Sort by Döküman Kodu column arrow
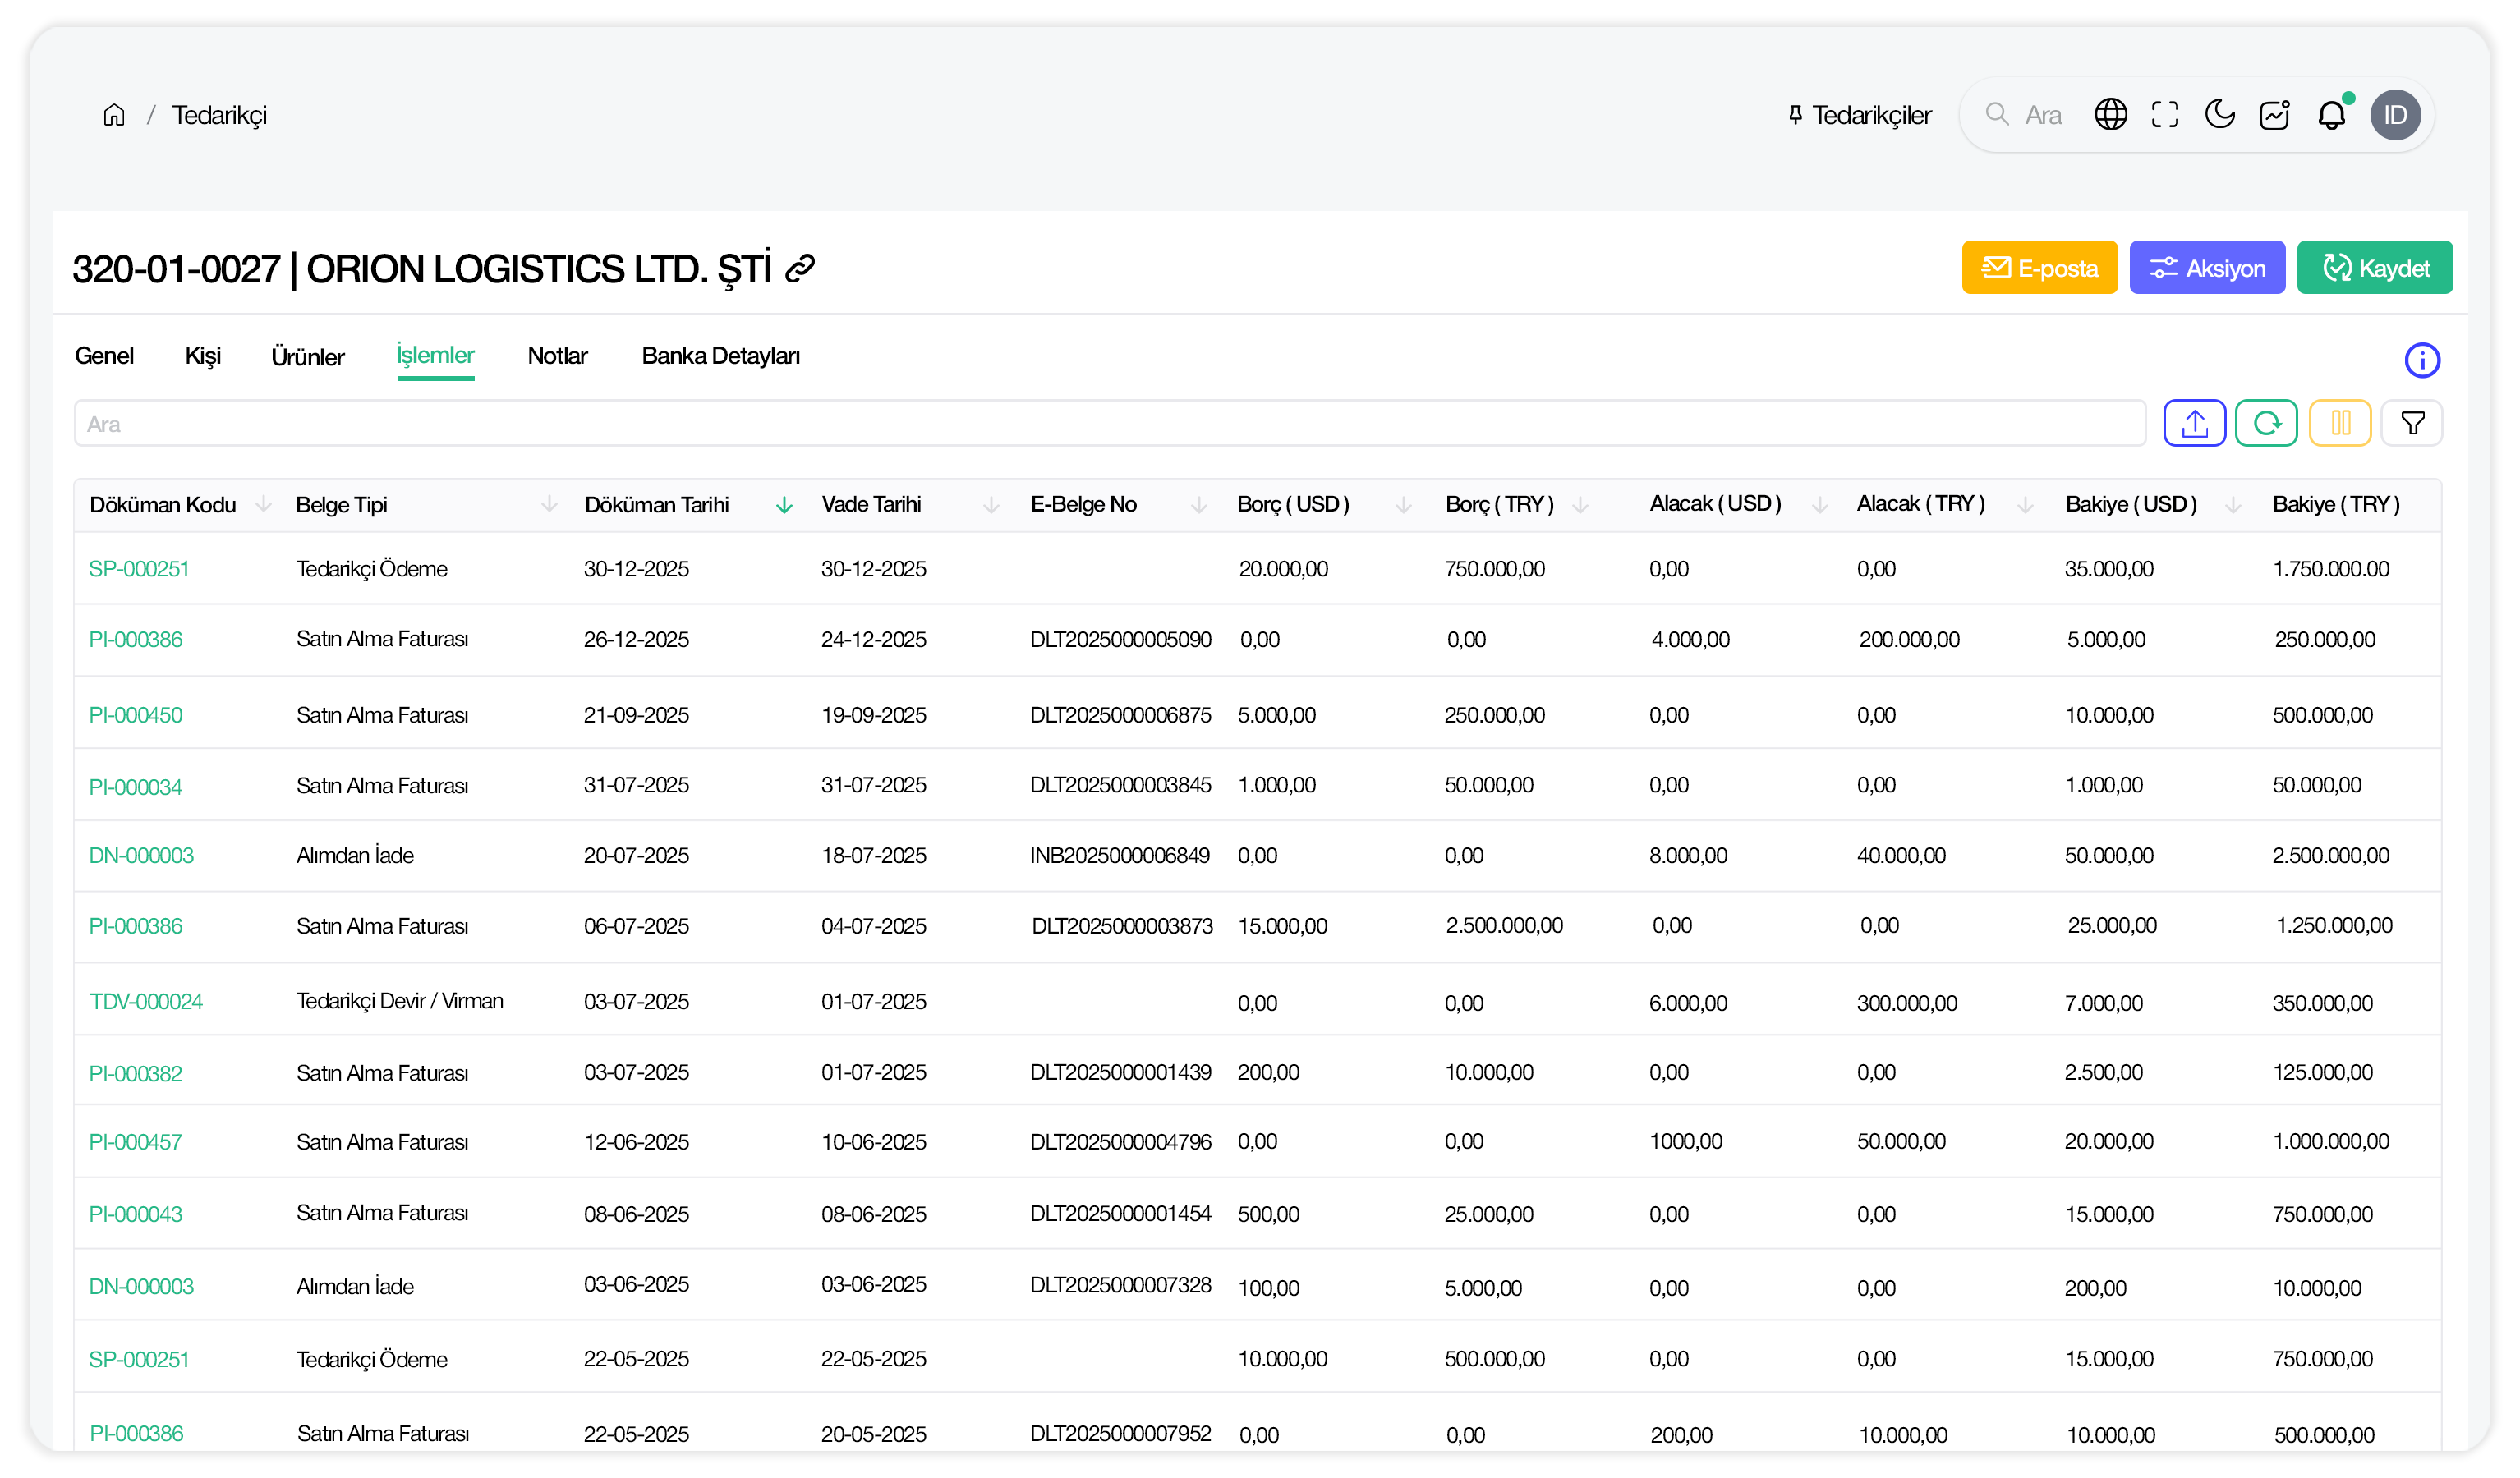The width and height of the screenshot is (2520, 1478). (264, 505)
